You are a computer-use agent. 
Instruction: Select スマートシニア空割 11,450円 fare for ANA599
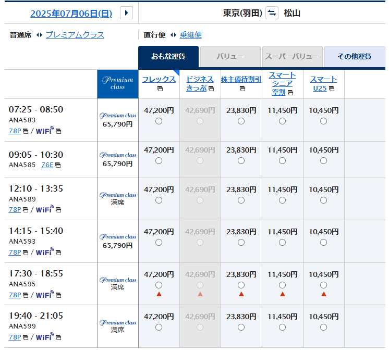(x=282, y=327)
